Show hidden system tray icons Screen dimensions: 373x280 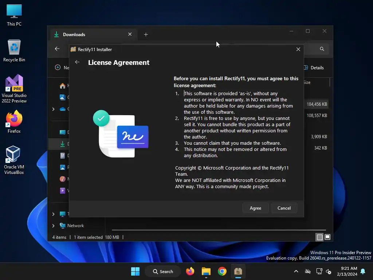point(296,271)
